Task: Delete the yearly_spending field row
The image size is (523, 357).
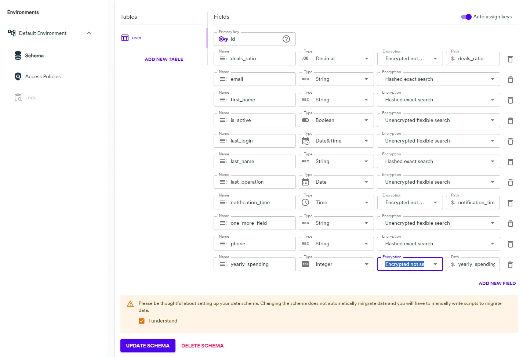Action: click(x=510, y=265)
